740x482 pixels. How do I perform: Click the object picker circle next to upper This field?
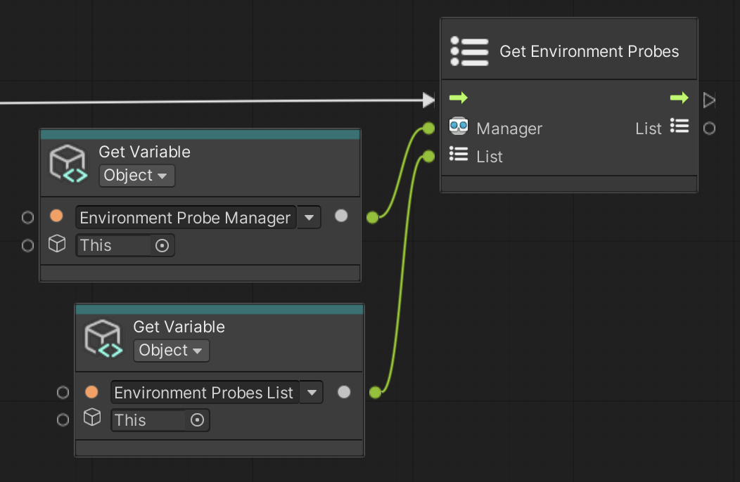[162, 245]
